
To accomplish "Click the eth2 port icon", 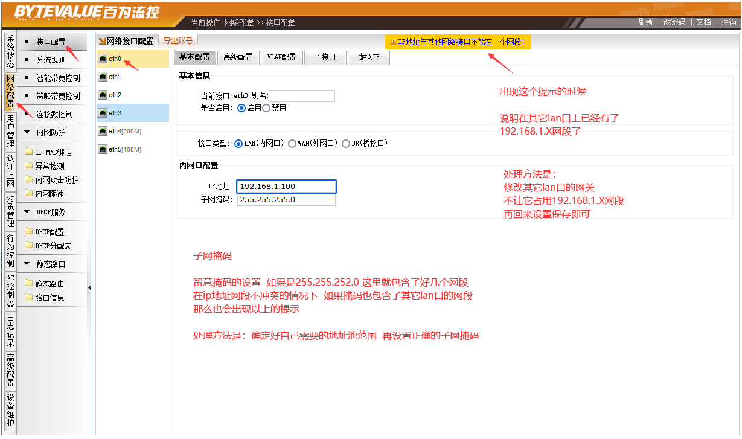I will (x=103, y=95).
